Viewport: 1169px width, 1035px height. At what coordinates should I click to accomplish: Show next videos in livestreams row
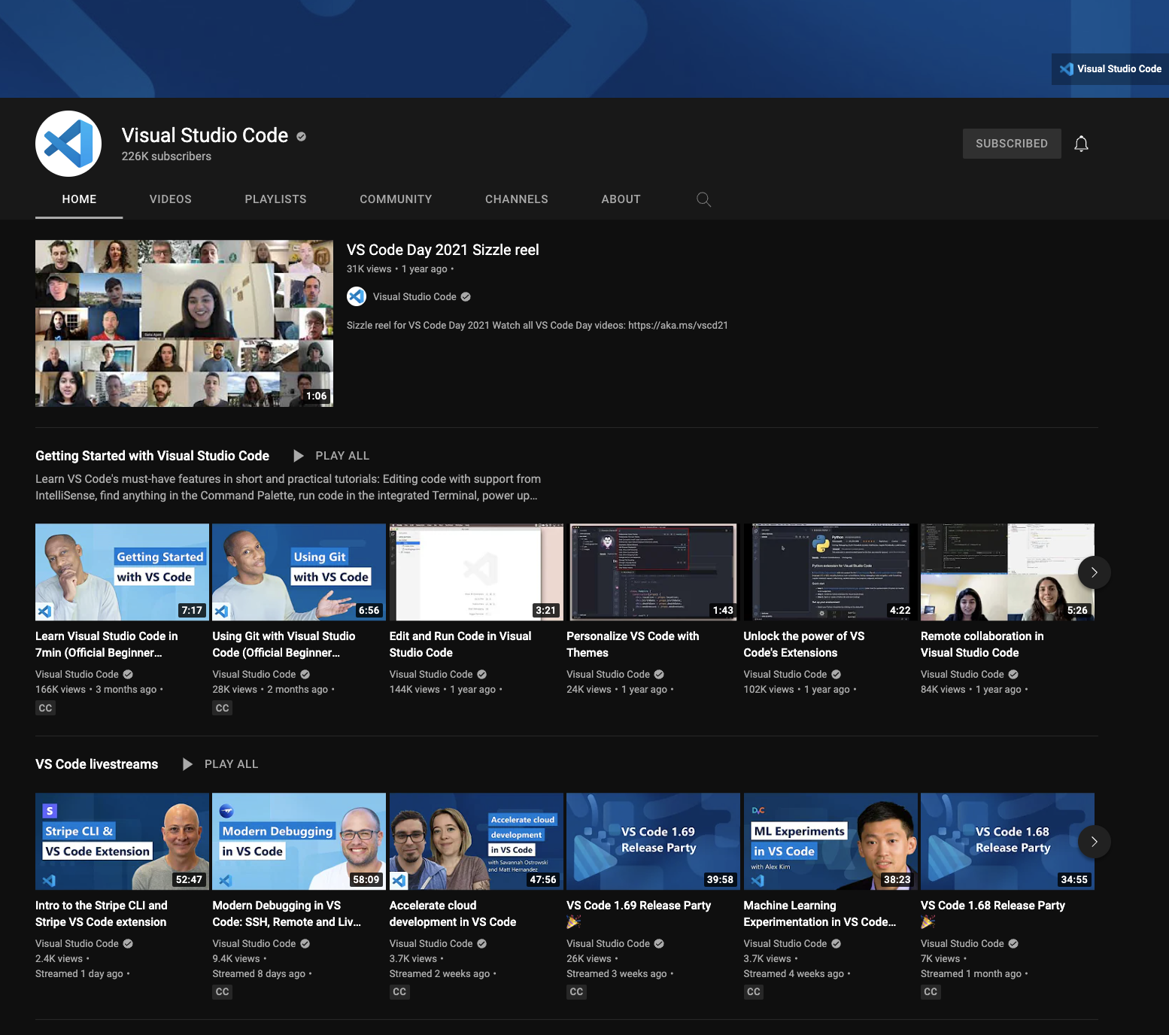click(1094, 842)
